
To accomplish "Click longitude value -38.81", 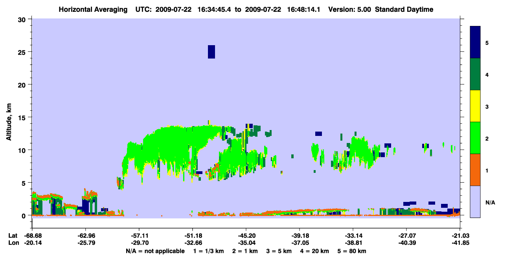I will [x=353, y=243].
